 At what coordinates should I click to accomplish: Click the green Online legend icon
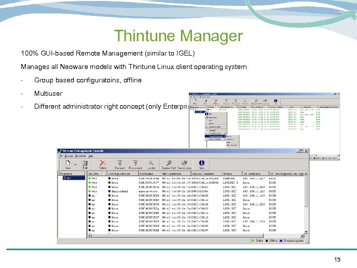pyautogui.click(x=253, y=241)
